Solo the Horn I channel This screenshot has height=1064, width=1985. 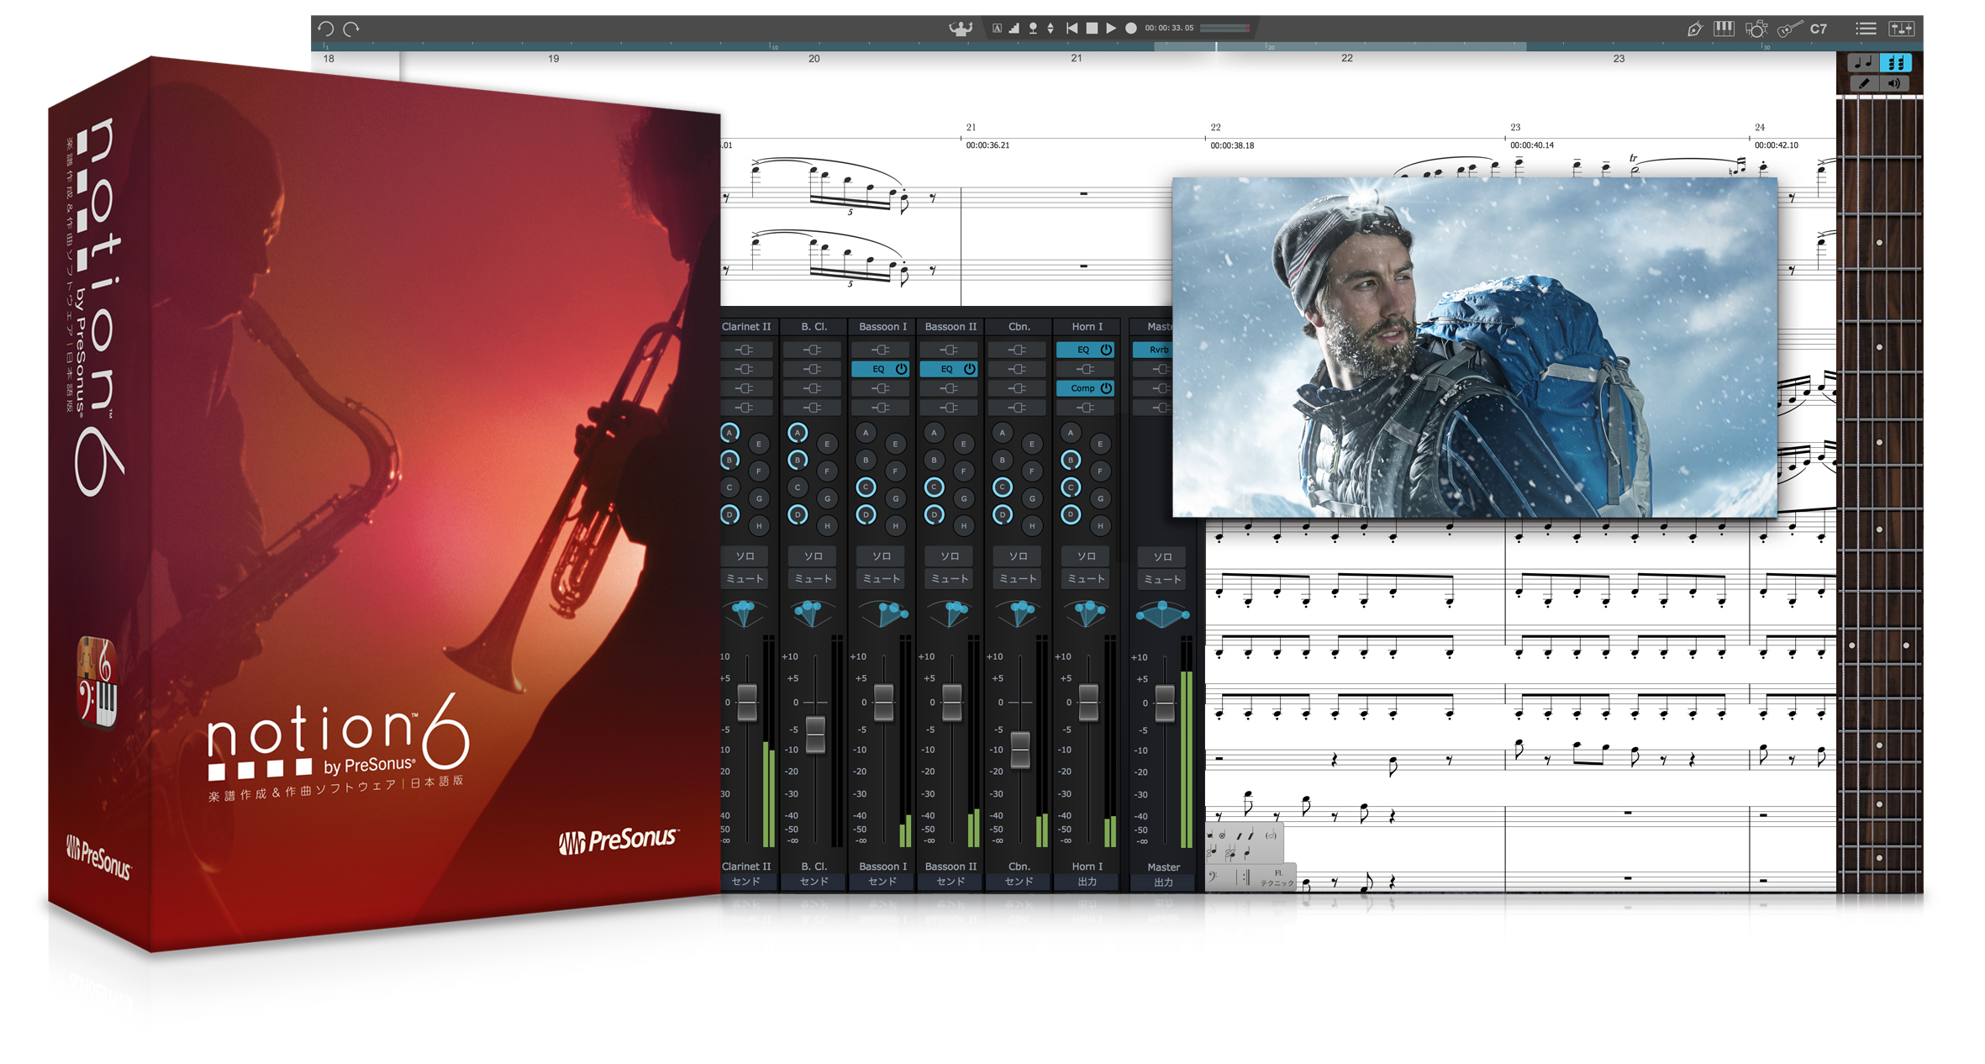click(1086, 556)
